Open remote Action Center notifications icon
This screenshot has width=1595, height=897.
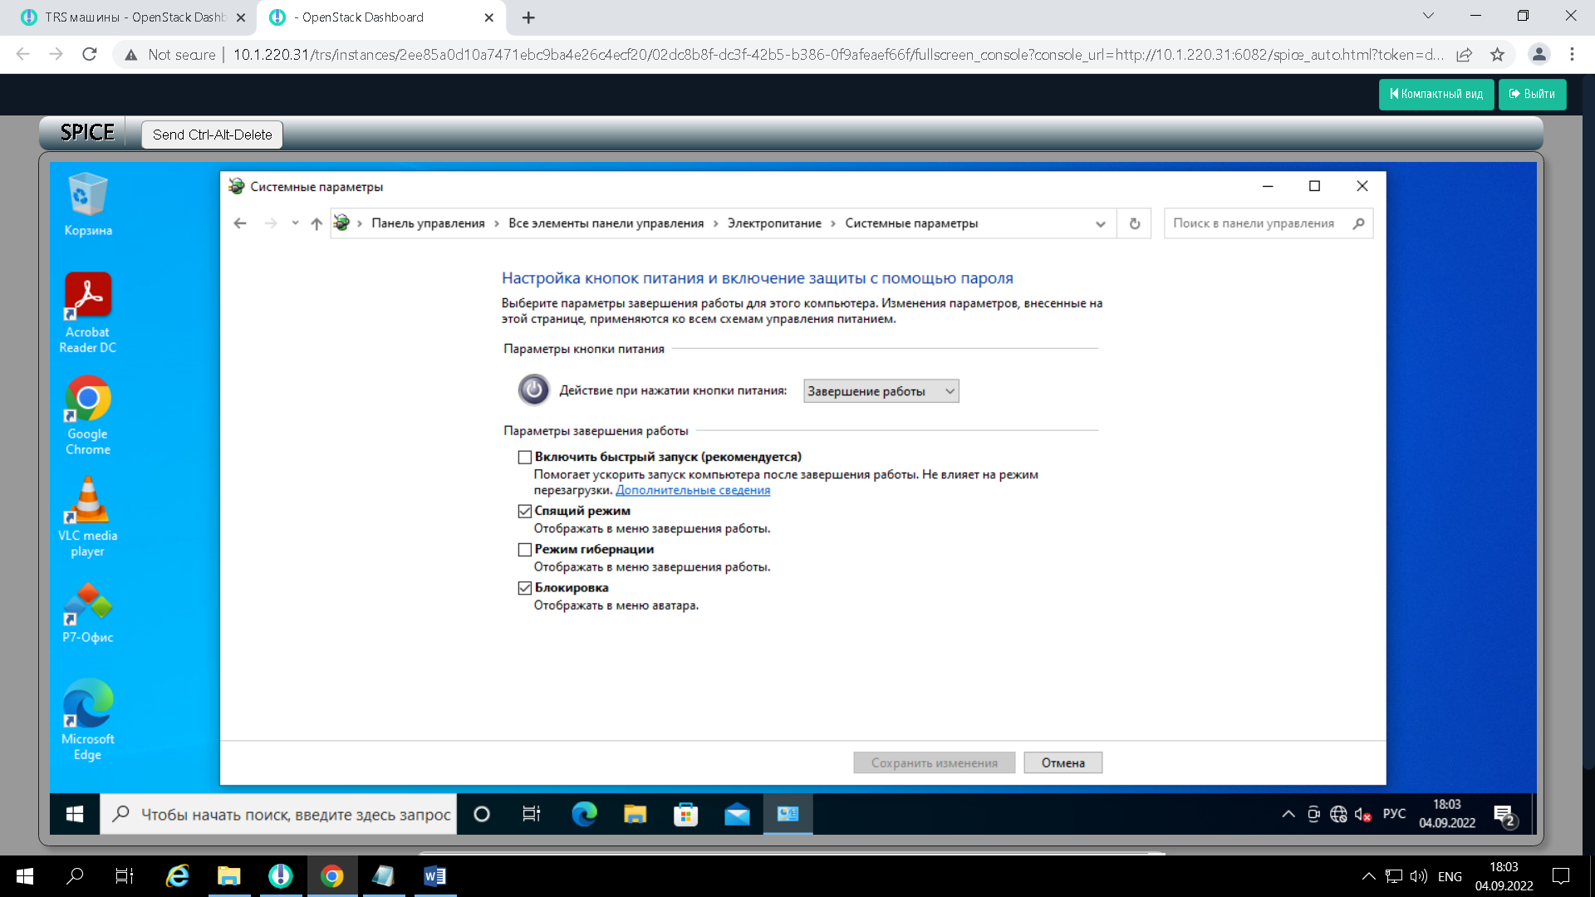pyautogui.click(x=1504, y=816)
